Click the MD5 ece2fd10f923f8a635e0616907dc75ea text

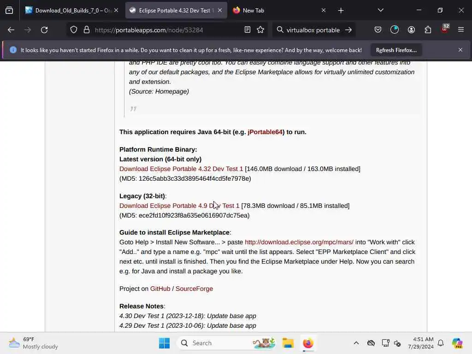(x=184, y=216)
